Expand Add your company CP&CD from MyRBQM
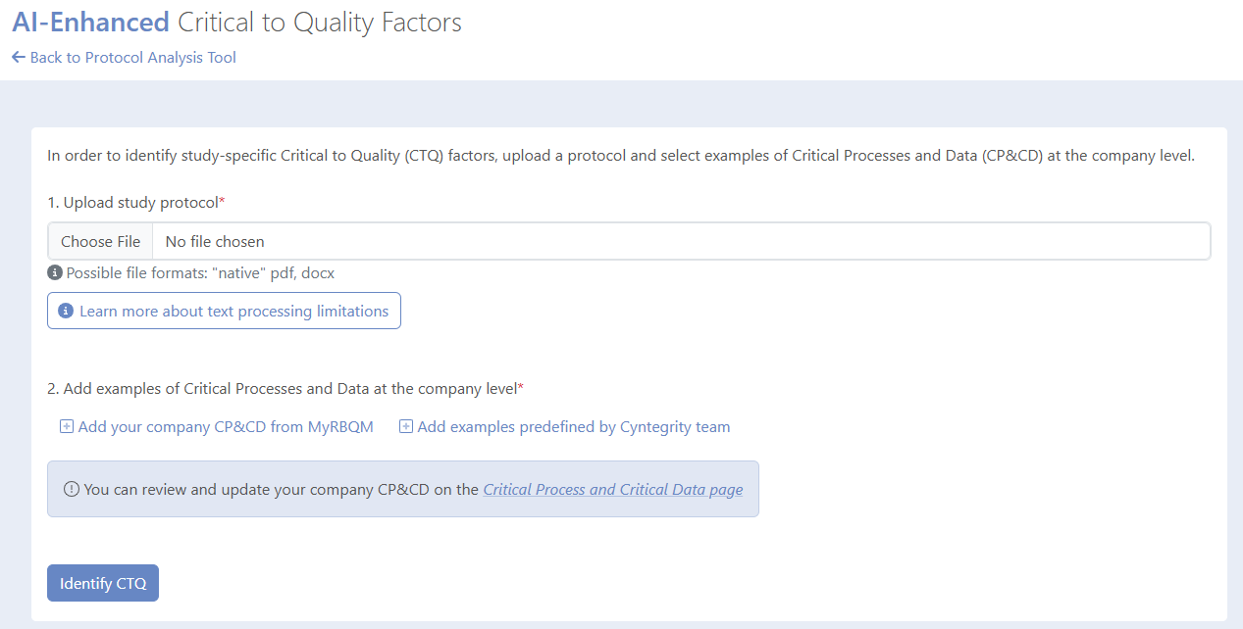Screen dimensions: 1243x629 [x=217, y=427]
